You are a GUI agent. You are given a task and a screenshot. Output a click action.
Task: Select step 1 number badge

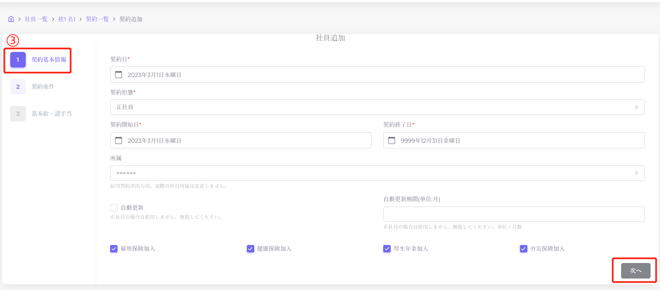(x=18, y=60)
